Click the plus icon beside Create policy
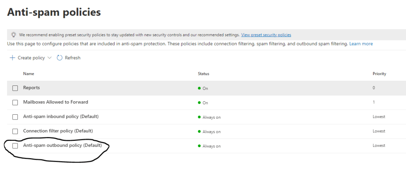The width and height of the screenshot is (406, 176). point(12,58)
